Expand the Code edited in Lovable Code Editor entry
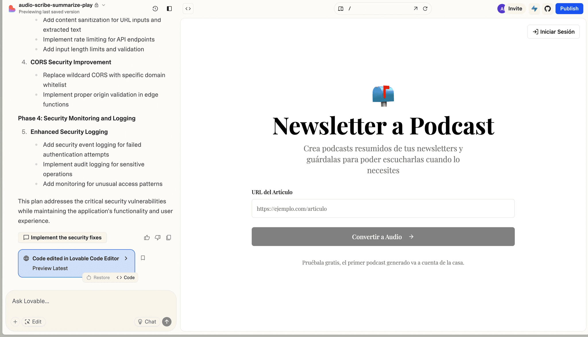 point(126,258)
